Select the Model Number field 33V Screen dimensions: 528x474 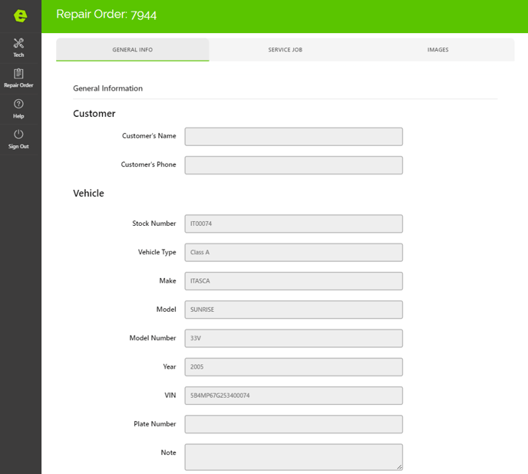[294, 339]
